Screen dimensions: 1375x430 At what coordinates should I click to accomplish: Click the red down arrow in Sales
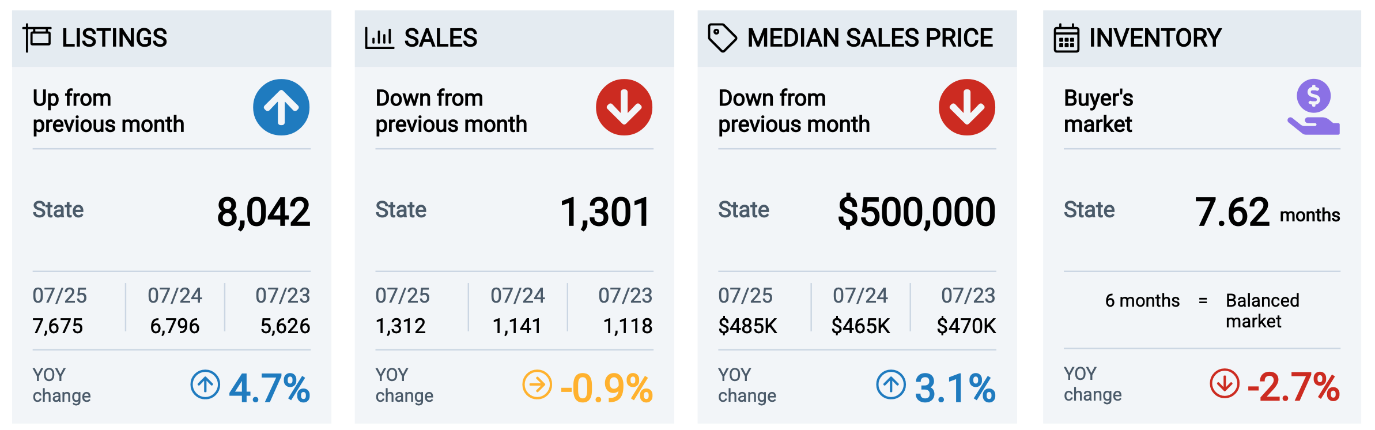point(624,107)
